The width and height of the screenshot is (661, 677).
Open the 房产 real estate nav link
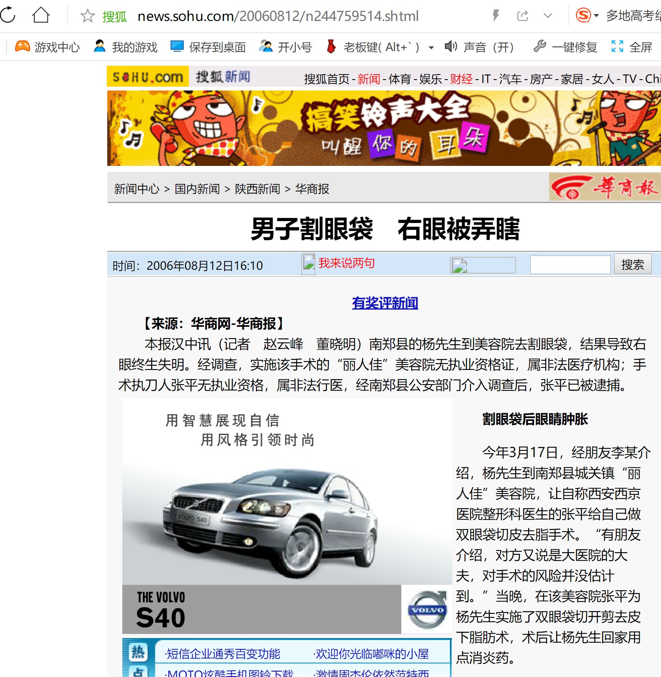[x=541, y=79]
